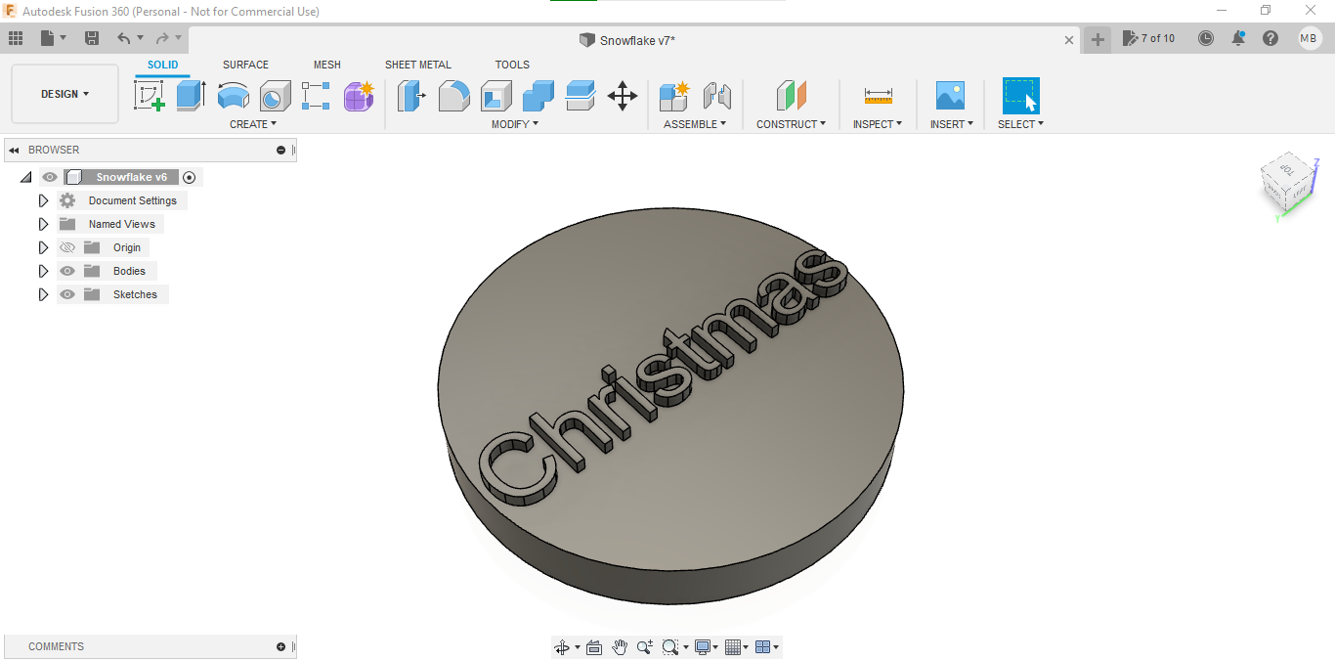Open Grid and Snaps dropdown
Viewport: 1335px width, 661px height.
click(737, 647)
